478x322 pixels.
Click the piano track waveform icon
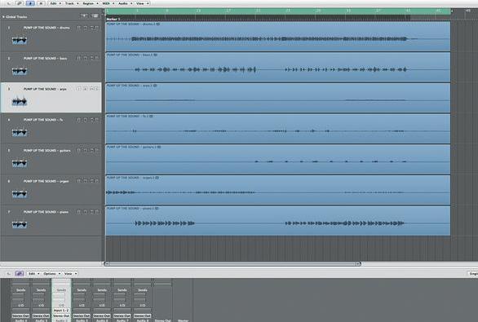pos(20,224)
